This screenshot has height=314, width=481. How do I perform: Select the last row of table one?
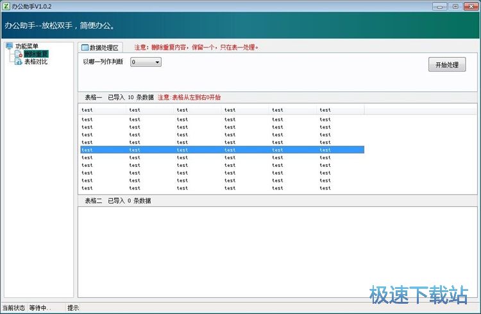point(222,188)
